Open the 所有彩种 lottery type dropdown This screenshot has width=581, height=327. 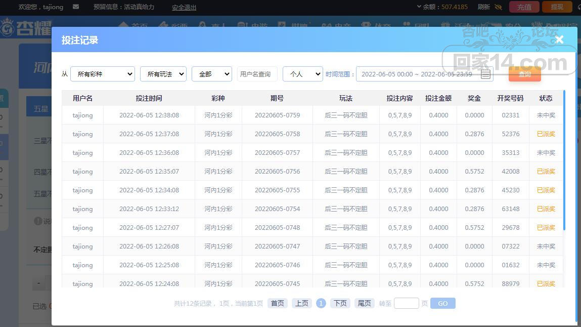[103, 74]
